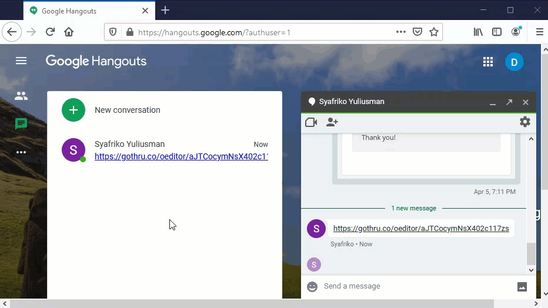The image size is (548, 308).
Task: Focus the Send a message field
Action: click(x=417, y=286)
